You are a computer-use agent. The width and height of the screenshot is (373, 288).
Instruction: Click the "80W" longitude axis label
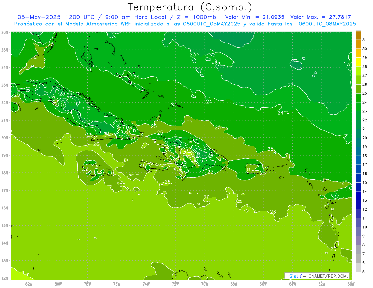click(x=58, y=284)
